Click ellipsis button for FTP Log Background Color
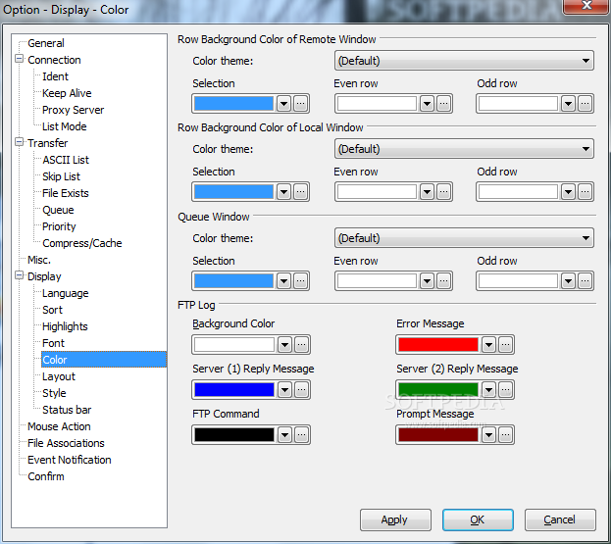This screenshot has height=544, width=611. point(302,345)
